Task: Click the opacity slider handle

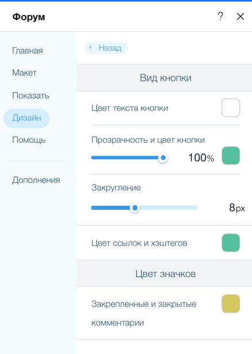Action: coord(163,157)
